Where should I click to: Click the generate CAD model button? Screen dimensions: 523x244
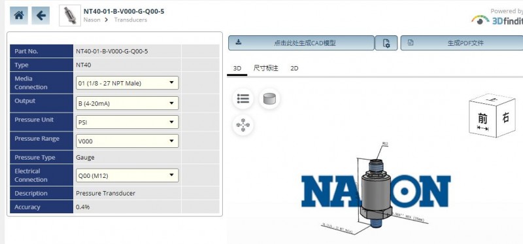click(301, 43)
